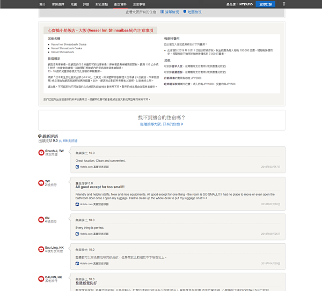Image resolution: width=322 pixels, height=291 pixels.
Task: Open the 注意事項 tab
Action: click(x=139, y=4)
